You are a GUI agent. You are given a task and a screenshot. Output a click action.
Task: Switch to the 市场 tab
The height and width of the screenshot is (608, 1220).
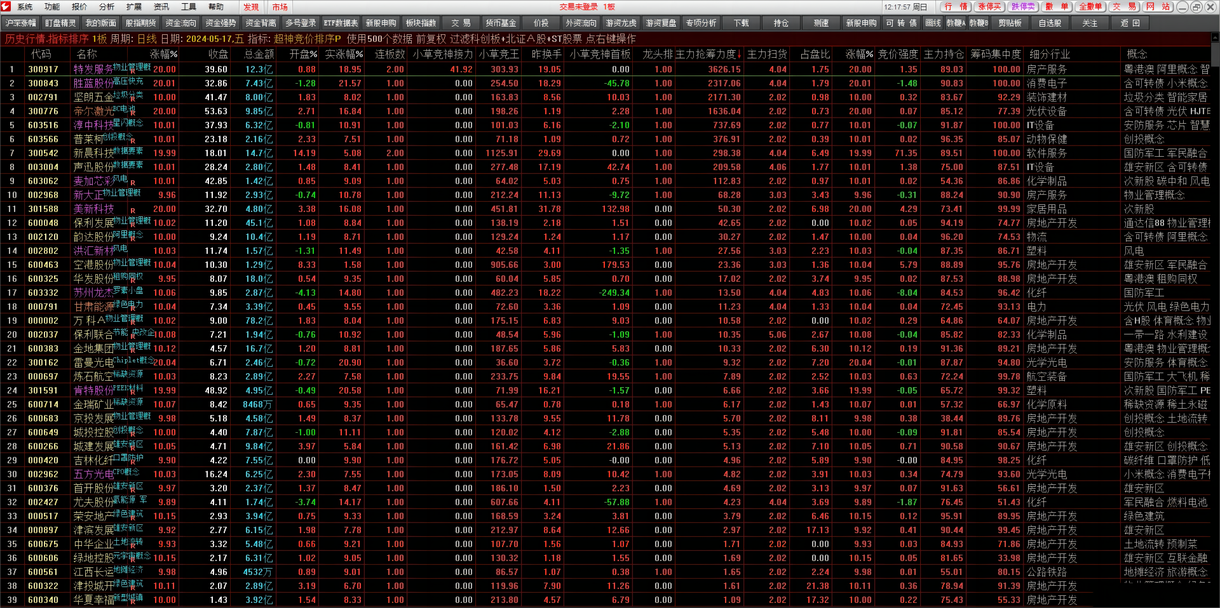(280, 7)
